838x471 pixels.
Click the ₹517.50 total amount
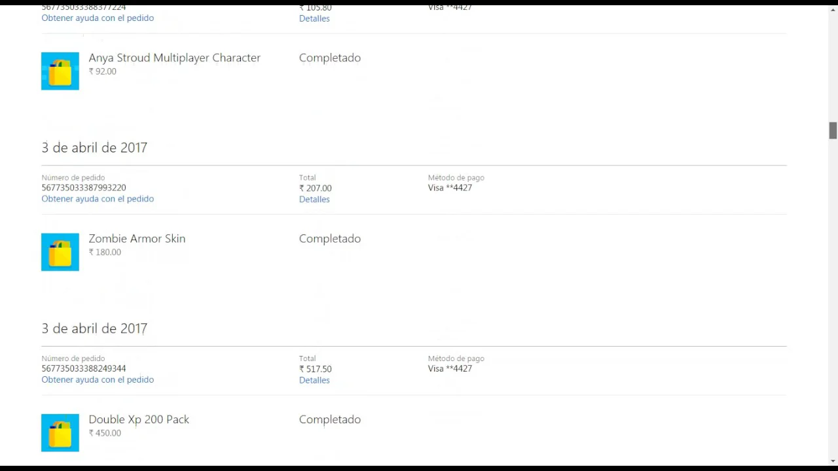[316, 369]
